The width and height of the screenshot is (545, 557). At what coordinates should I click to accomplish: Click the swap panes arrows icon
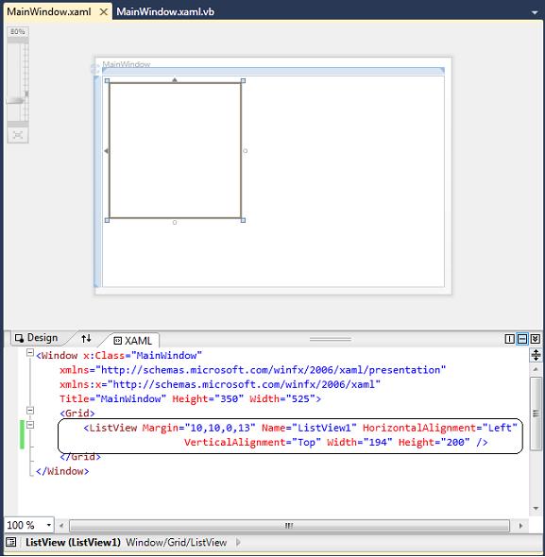click(x=86, y=339)
